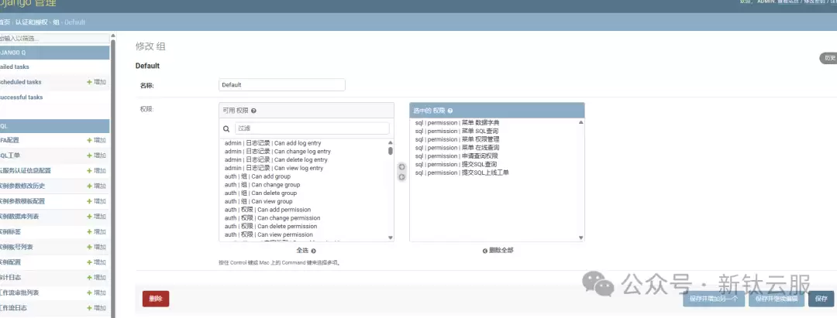Add a new Scheduled tasks entry via 增加

tap(97, 82)
